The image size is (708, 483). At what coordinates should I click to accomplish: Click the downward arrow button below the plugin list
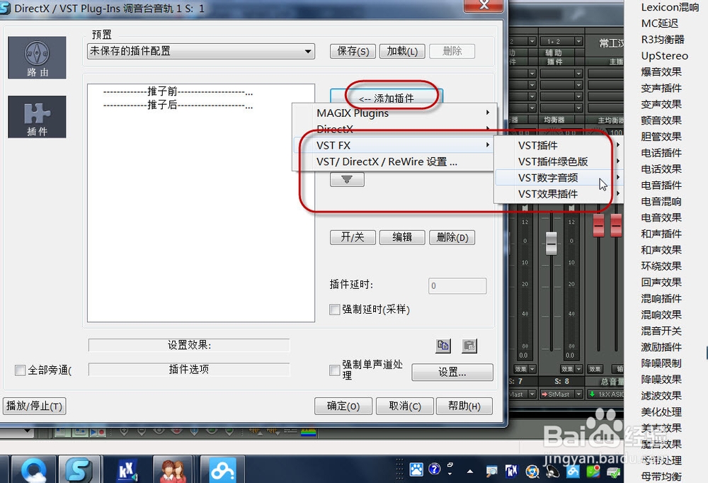click(346, 179)
